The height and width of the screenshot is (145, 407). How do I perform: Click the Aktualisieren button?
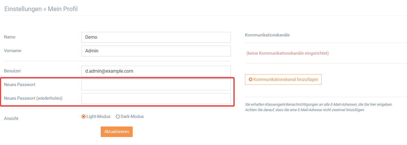(x=117, y=132)
